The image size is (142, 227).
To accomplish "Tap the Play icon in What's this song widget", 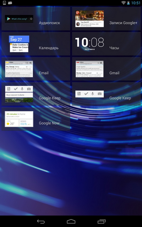I will 9,19.
